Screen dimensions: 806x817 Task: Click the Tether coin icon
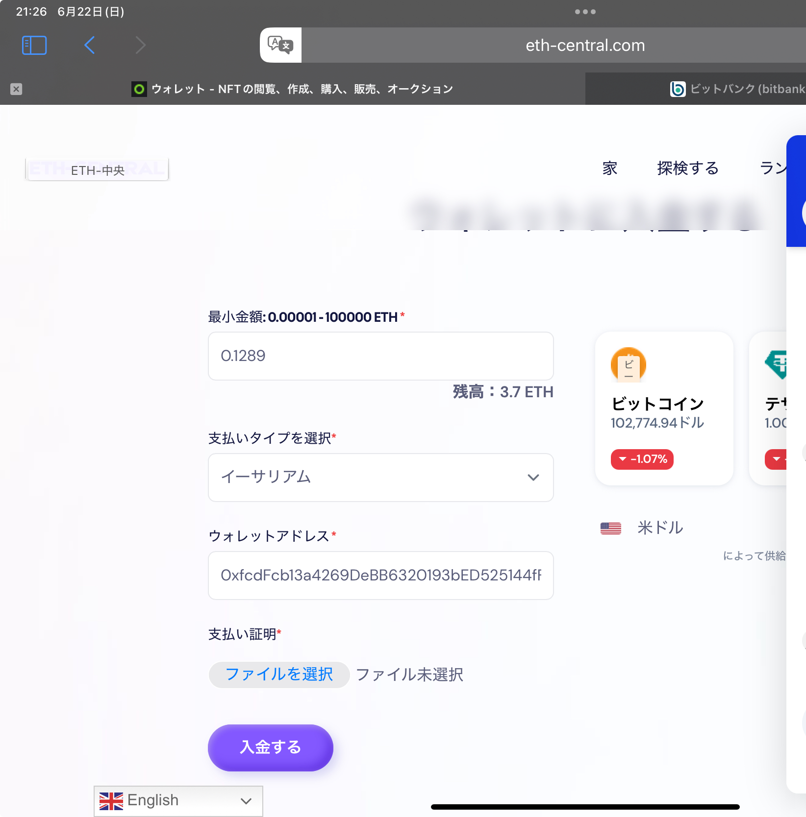777,365
